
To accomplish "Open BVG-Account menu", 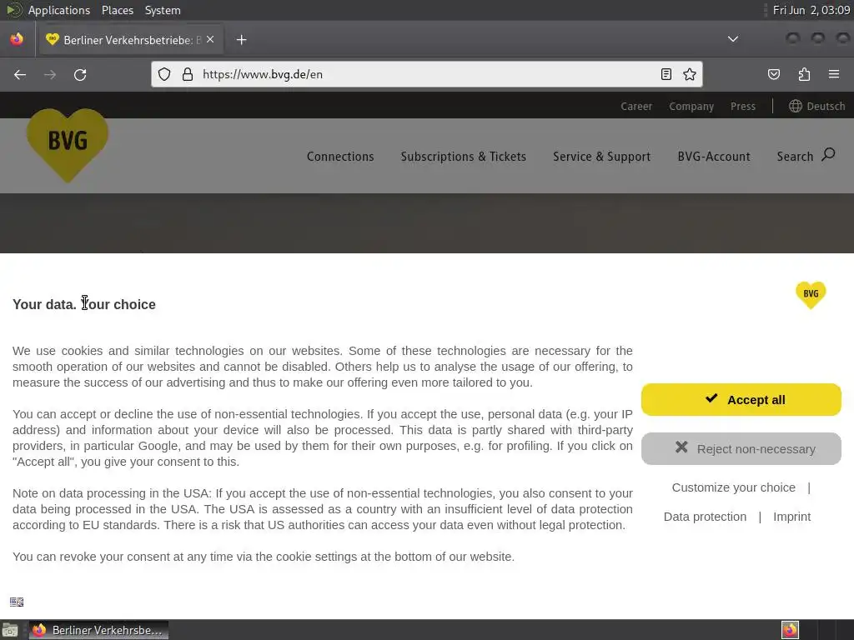I will (x=714, y=157).
